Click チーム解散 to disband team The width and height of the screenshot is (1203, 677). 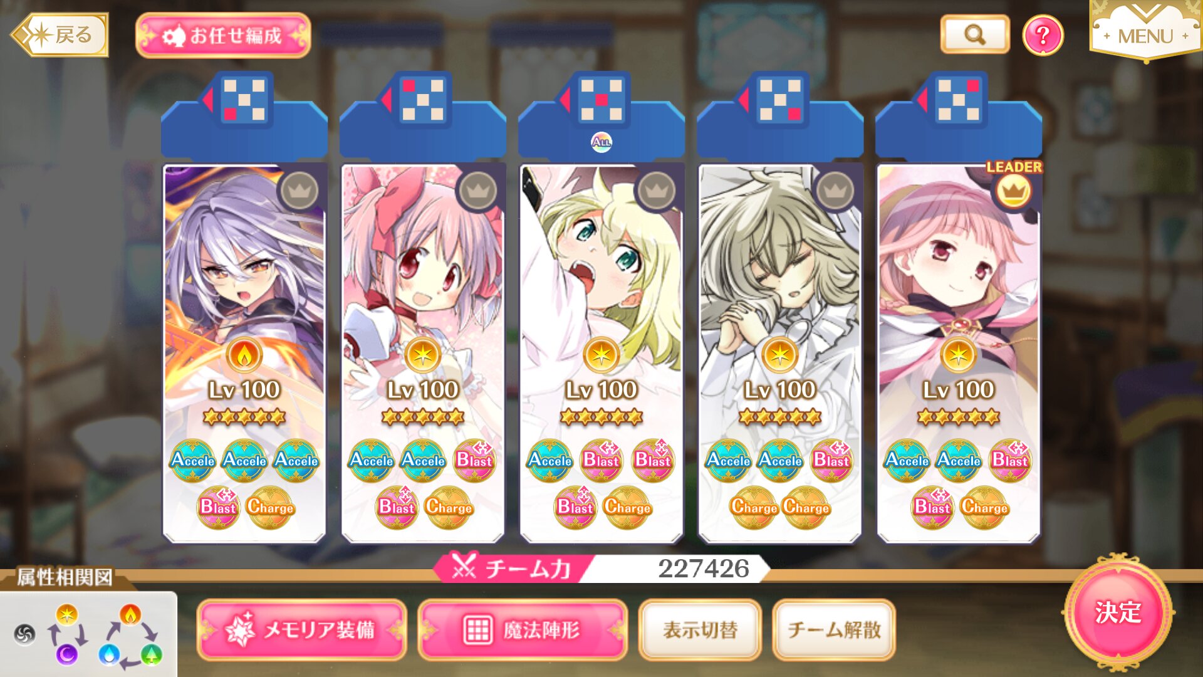tap(834, 629)
